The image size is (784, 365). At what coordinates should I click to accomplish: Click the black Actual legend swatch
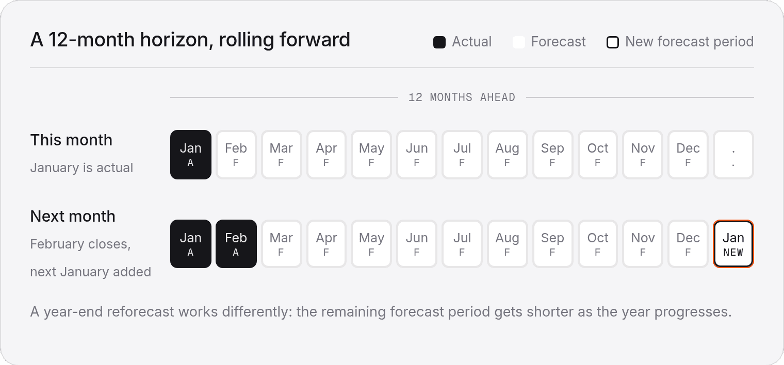pos(439,42)
